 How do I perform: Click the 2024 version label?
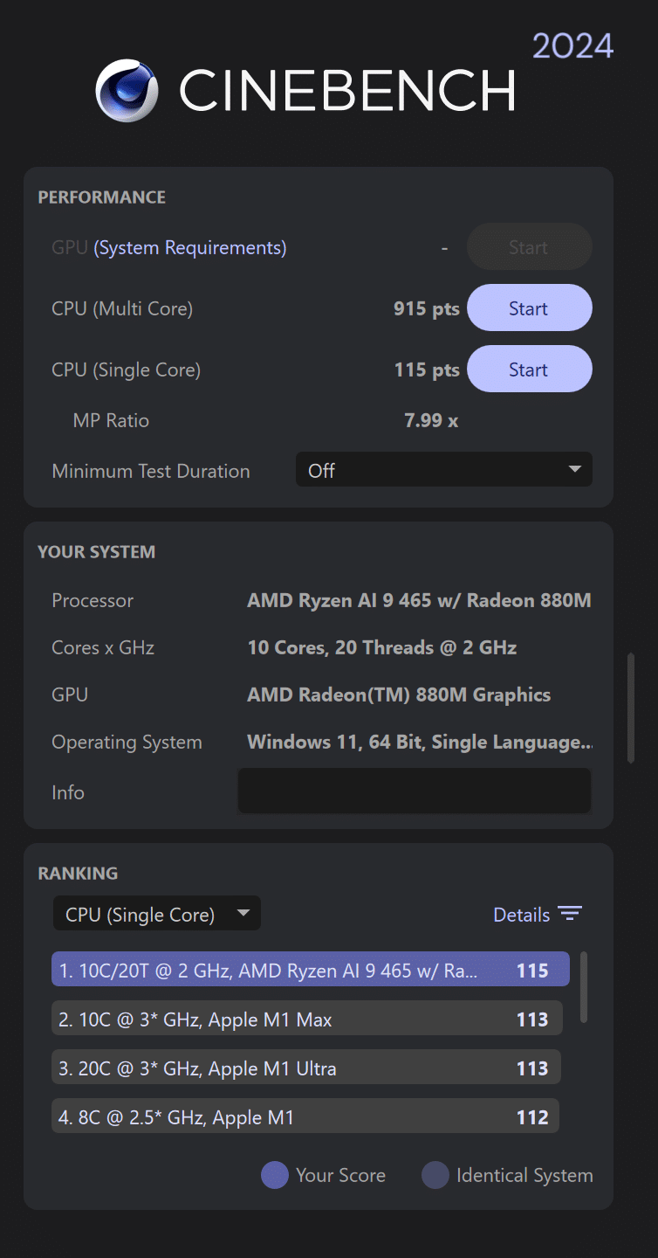[572, 45]
